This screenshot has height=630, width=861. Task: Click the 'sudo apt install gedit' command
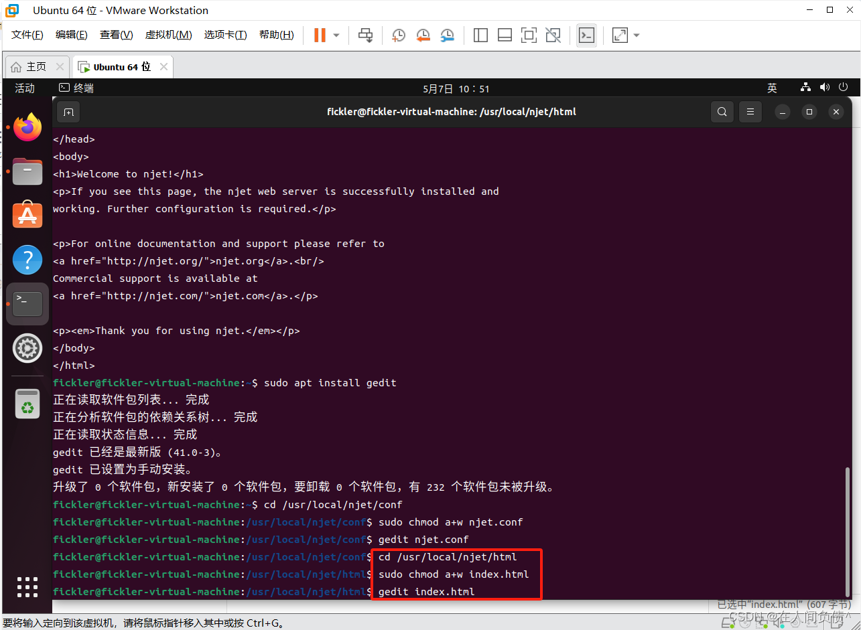point(330,383)
